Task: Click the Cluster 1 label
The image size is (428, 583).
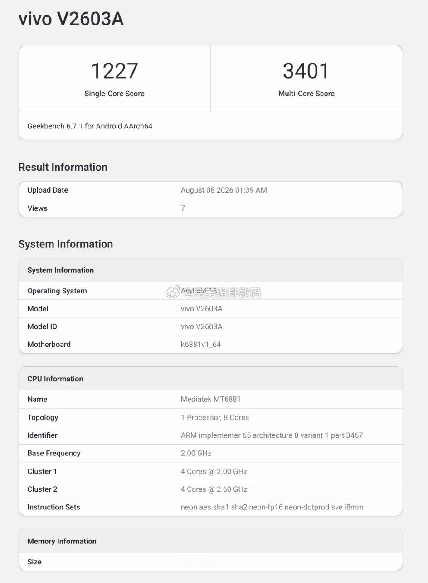Action: [x=42, y=472]
